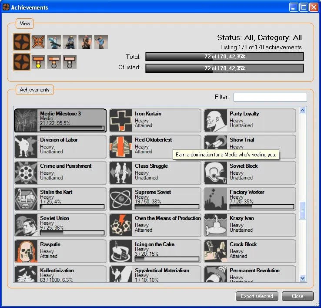The width and height of the screenshot is (321, 308).
Task: Select the Iron Kurtain achievement tile
Action: (155, 120)
